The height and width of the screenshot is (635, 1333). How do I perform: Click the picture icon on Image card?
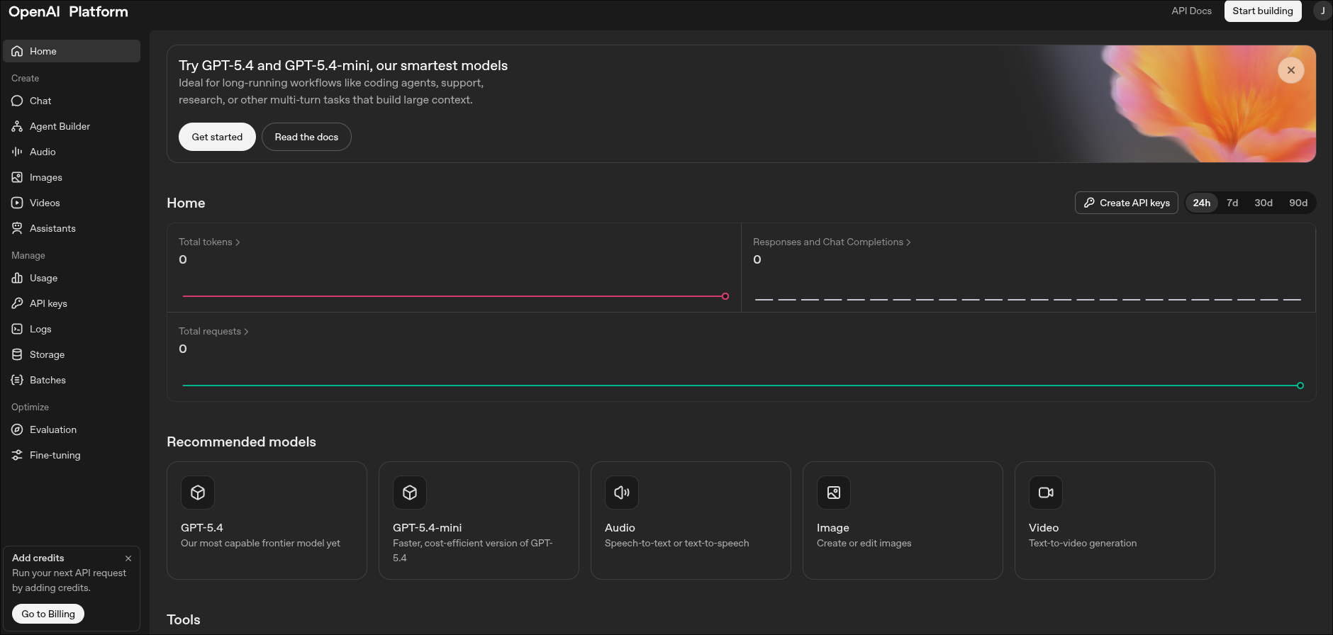coord(834,493)
